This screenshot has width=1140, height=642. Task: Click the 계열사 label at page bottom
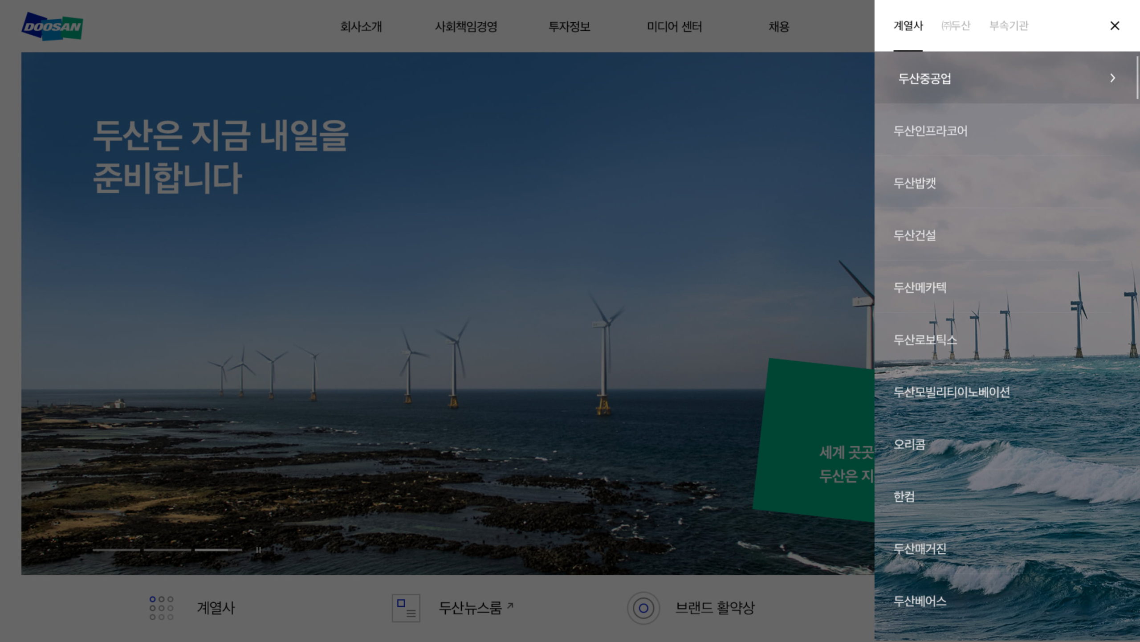(x=216, y=608)
